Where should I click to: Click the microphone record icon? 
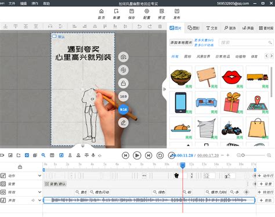pos(93,155)
